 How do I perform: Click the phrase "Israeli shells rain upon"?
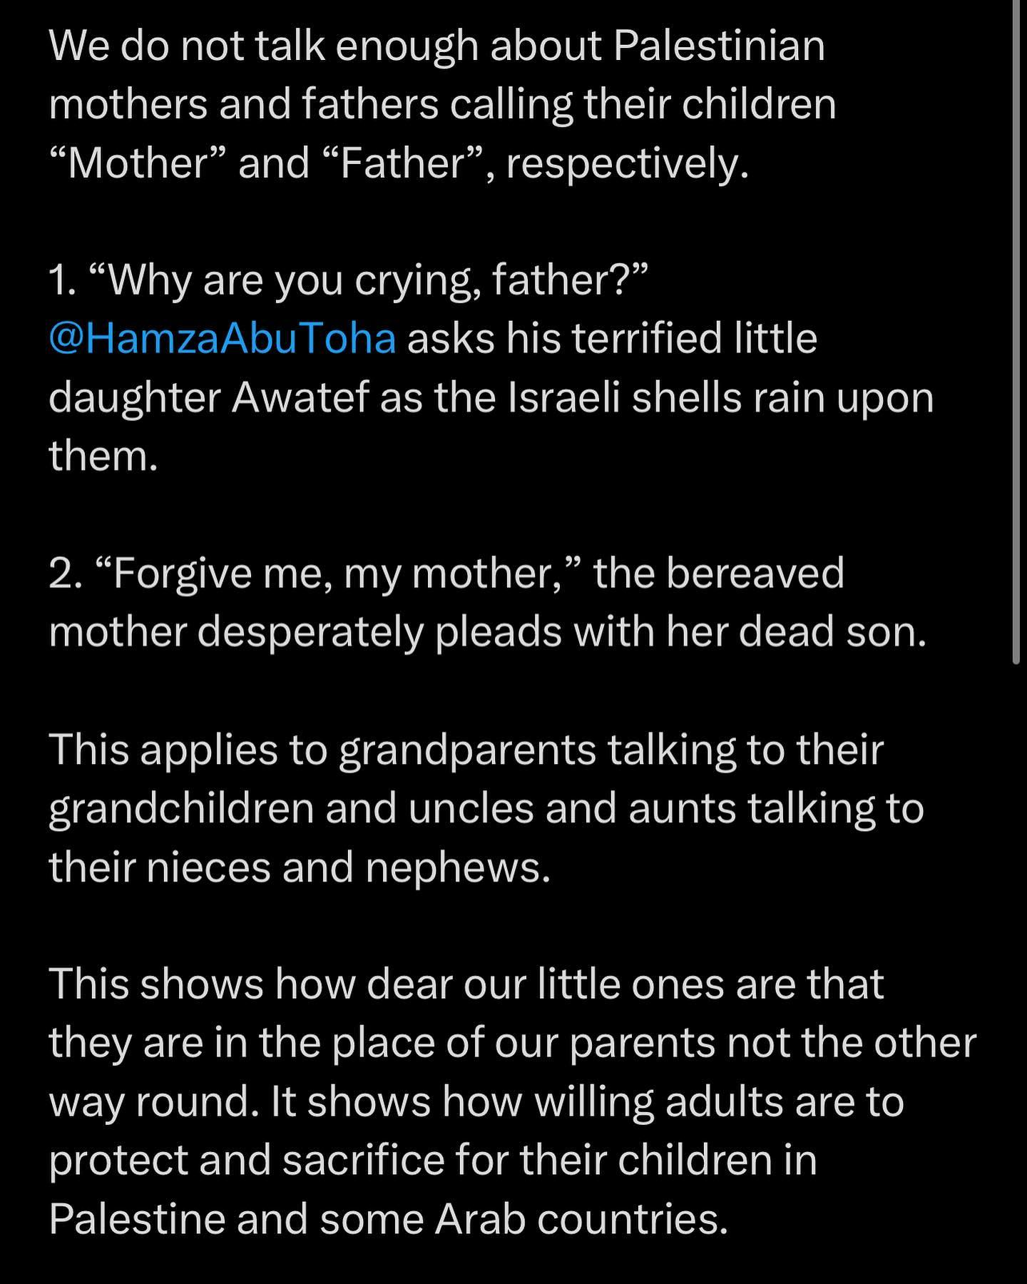720,397
